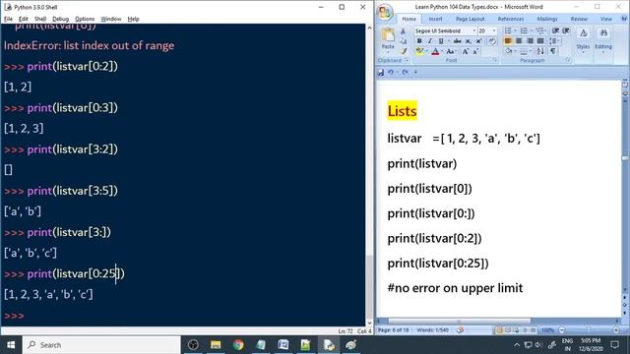Screen dimensions: 630x354
Task: Toggle Align Text Left in Paragraph group
Action: (508, 41)
